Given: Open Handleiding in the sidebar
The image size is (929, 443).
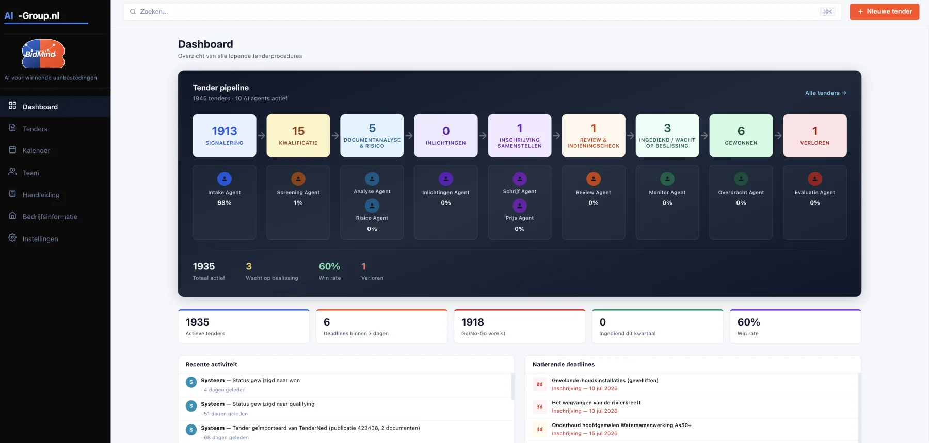Looking at the screenshot, I should tap(55, 195).
